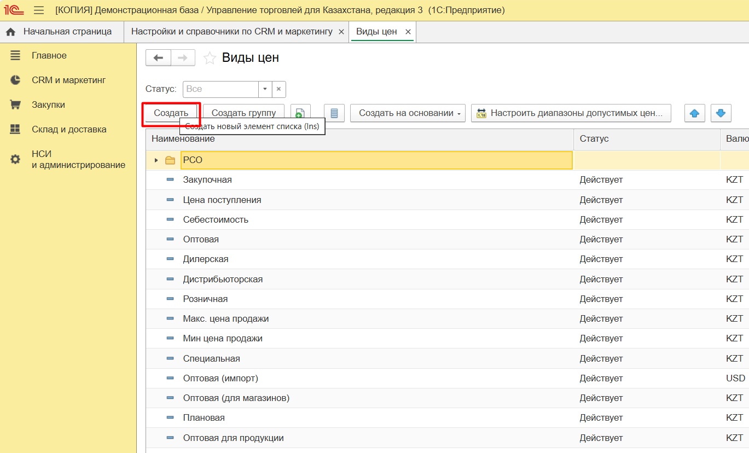
Task: Open the main hamburger menu
Action: tap(39, 10)
